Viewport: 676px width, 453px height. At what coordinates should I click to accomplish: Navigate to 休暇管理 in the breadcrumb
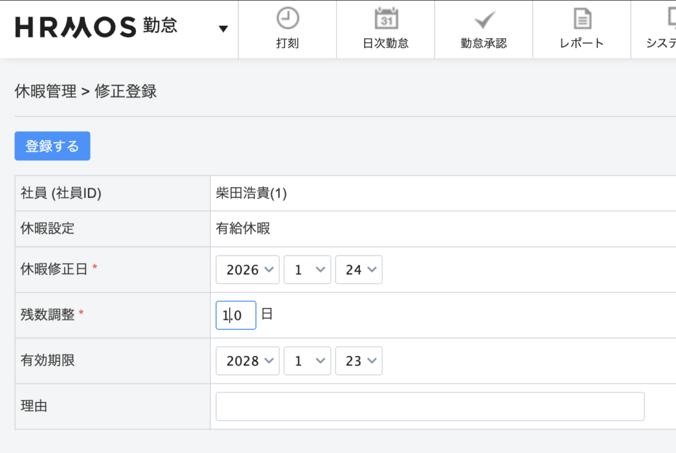[x=46, y=92]
